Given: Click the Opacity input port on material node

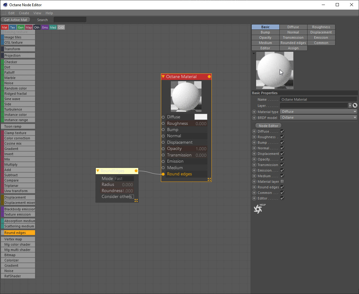Looking at the screenshot, I should tap(163, 149).
